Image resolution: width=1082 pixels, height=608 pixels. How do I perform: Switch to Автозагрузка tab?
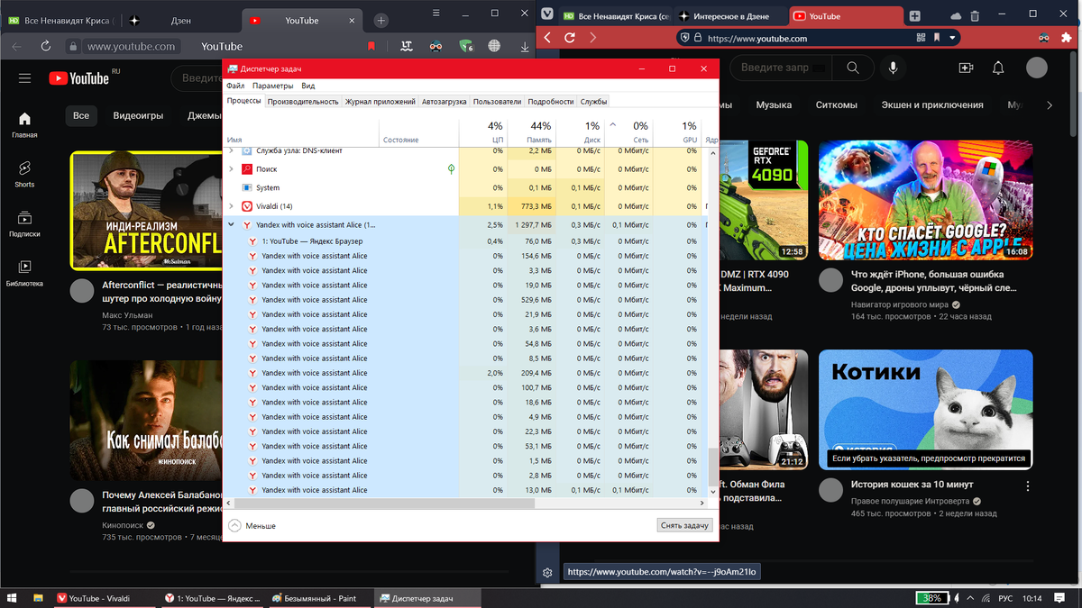pyautogui.click(x=445, y=102)
